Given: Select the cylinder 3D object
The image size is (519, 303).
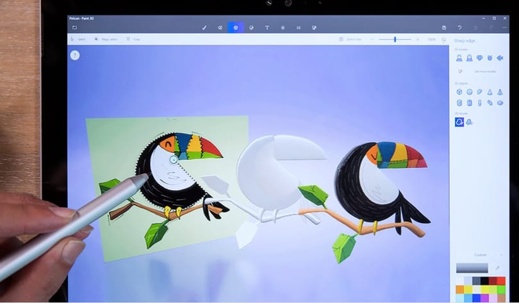Looking at the screenshot, I should 459,103.
